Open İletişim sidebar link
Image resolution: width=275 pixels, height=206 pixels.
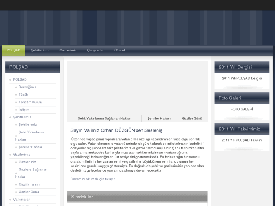tap(24, 110)
